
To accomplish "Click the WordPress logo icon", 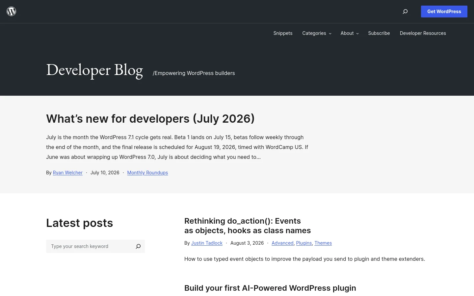I will click(12, 12).
